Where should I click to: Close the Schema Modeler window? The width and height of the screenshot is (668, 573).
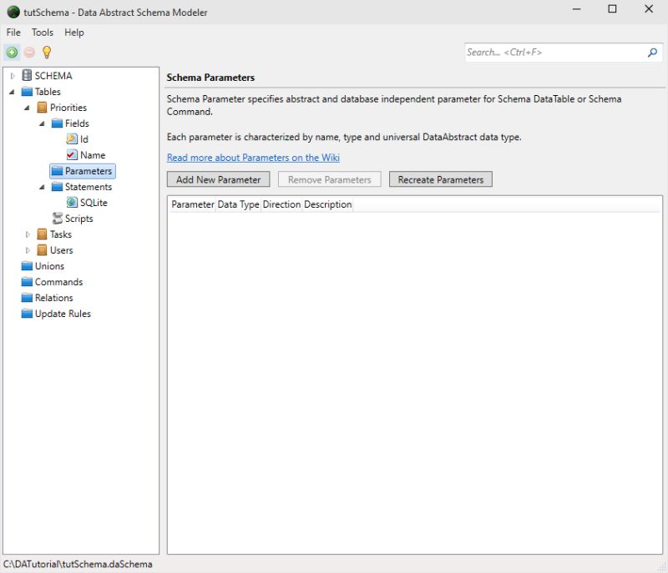649,9
